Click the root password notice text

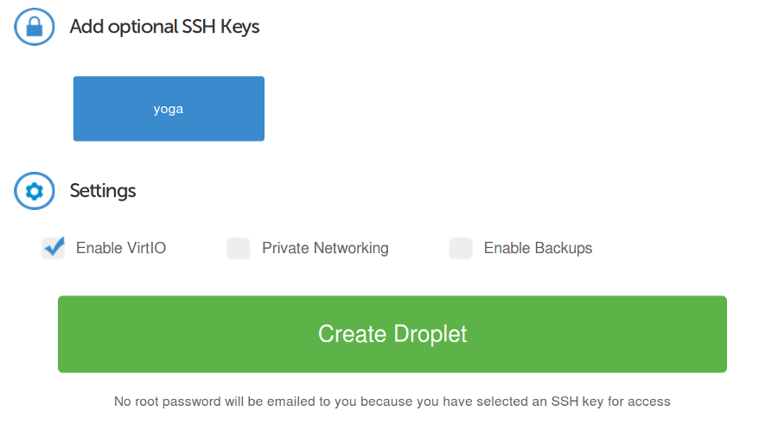[x=392, y=402]
